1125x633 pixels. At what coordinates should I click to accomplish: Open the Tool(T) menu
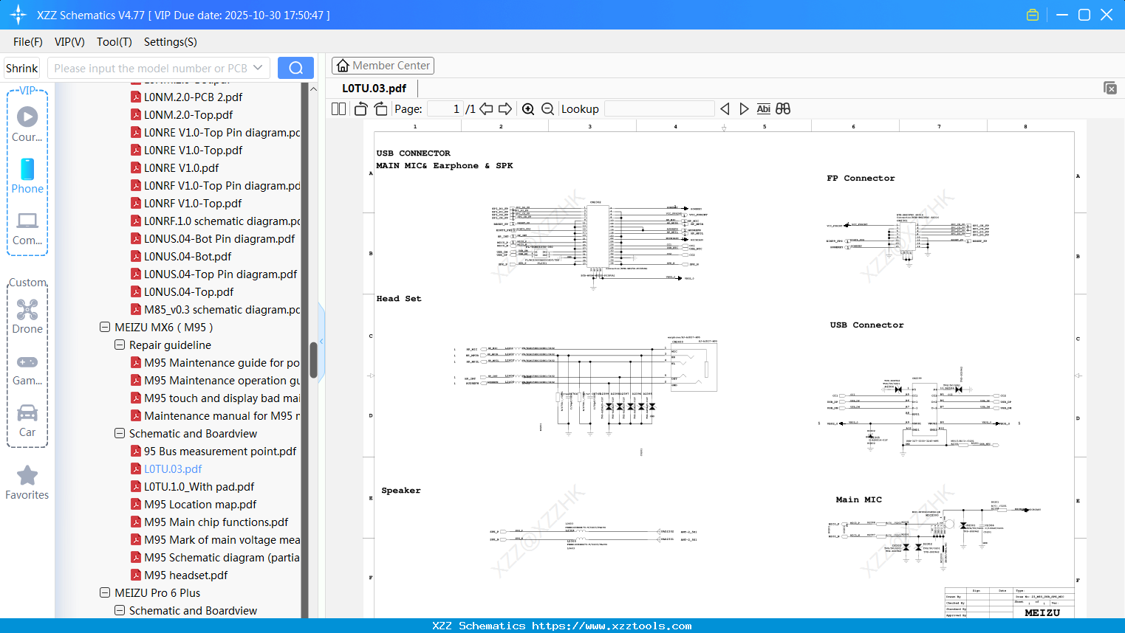pyautogui.click(x=114, y=42)
